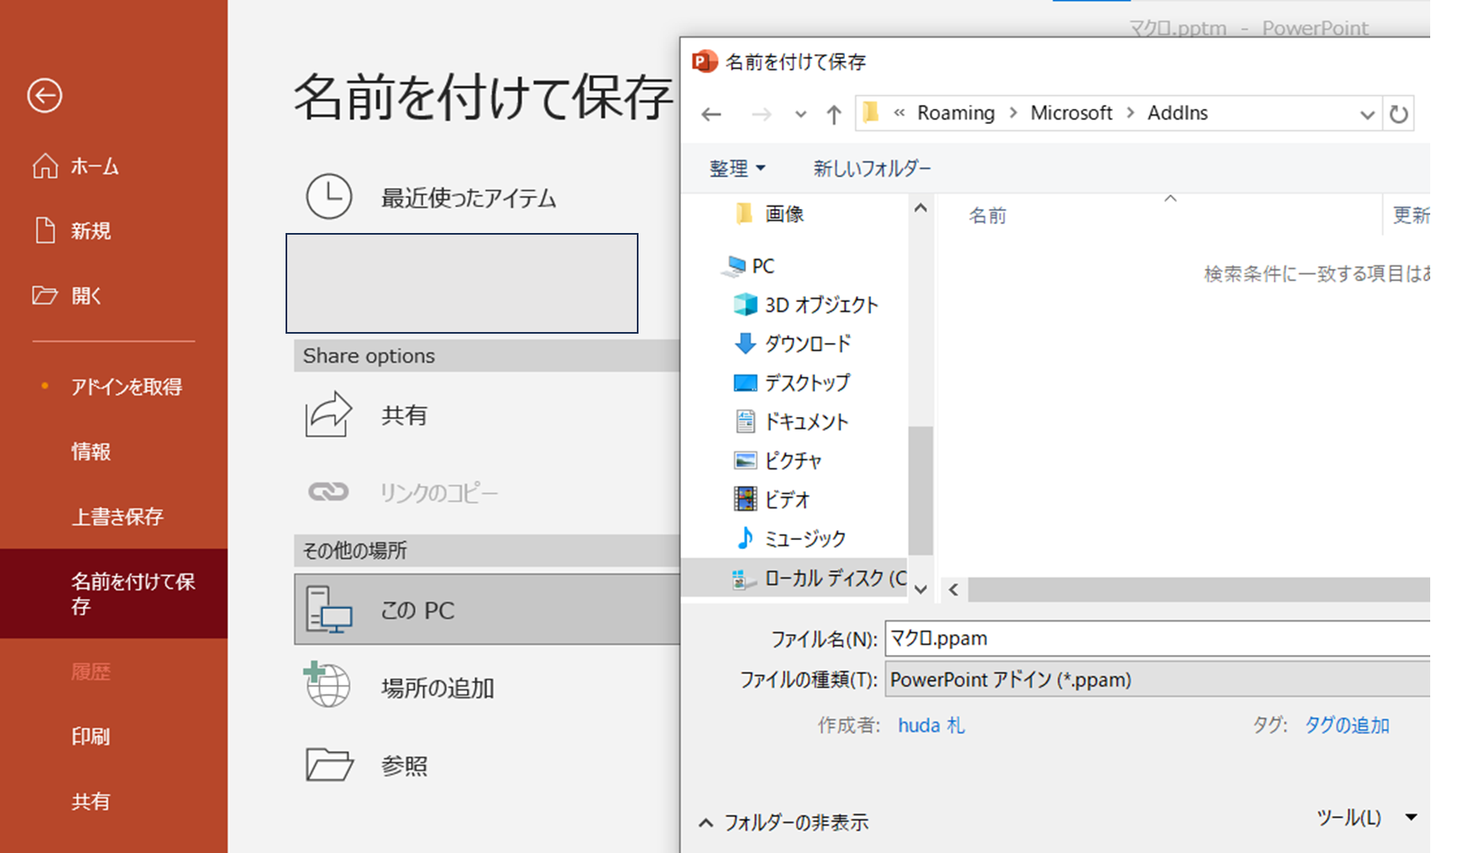1471x853 pixels.
Task: Click navigation pane scroll up arrow
Action: click(x=920, y=208)
